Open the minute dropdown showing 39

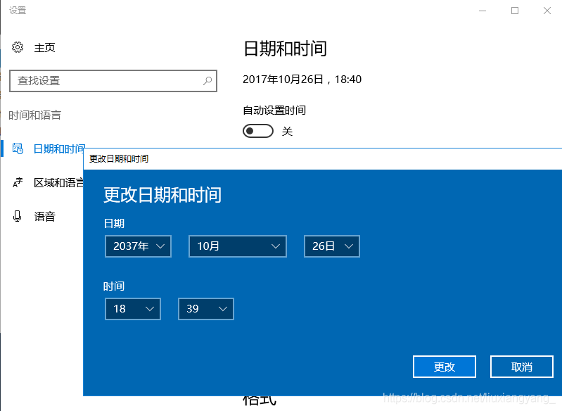click(x=205, y=309)
